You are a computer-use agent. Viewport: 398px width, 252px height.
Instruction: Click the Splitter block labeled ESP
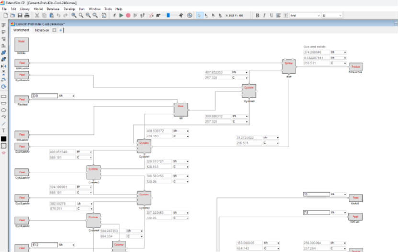pos(289,67)
